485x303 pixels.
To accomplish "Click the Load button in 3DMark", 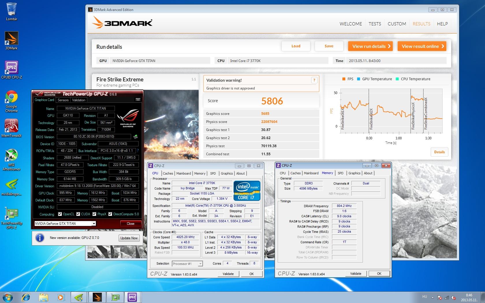I will (296, 46).
